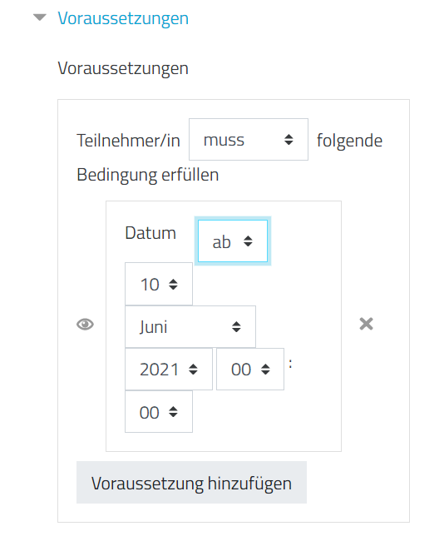Click the arrows of the hour 00 selector

pyautogui.click(x=265, y=370)
